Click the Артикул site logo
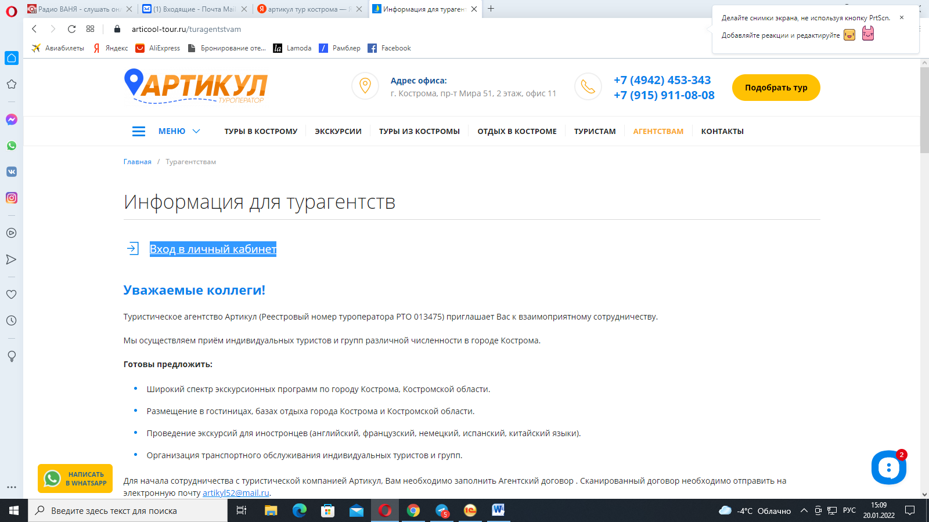929x522 pixels. (x=196, y=86)
